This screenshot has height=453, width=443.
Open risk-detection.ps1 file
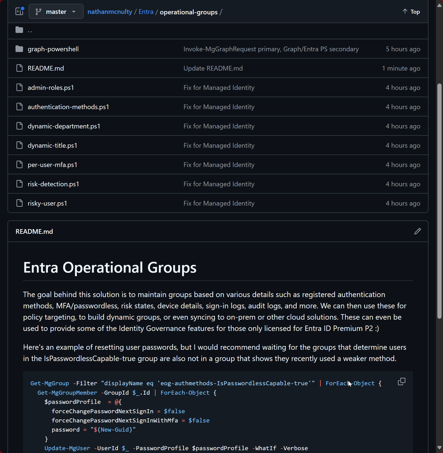click(53, 184)
